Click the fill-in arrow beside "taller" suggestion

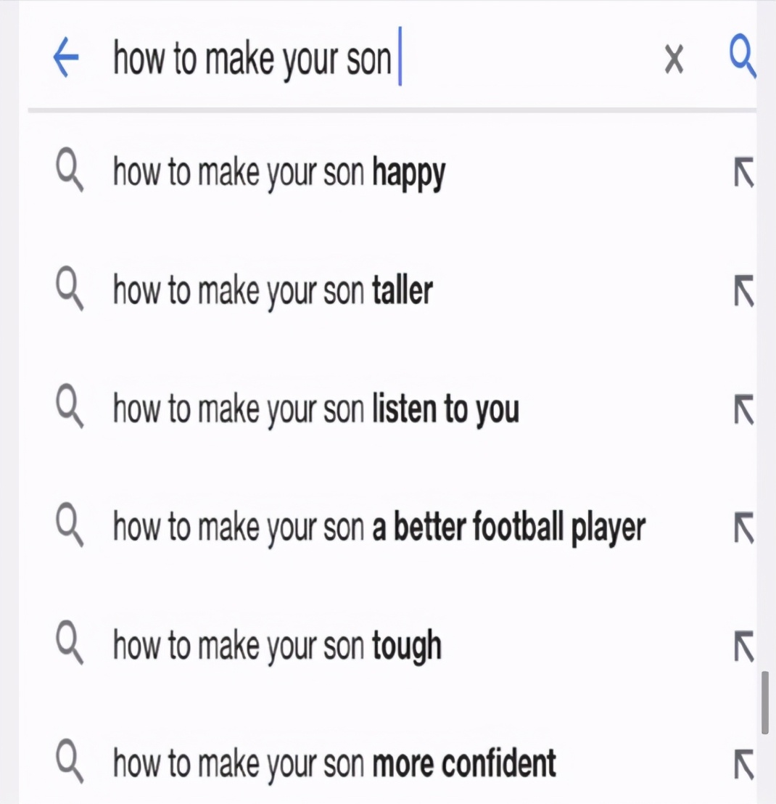743,292
